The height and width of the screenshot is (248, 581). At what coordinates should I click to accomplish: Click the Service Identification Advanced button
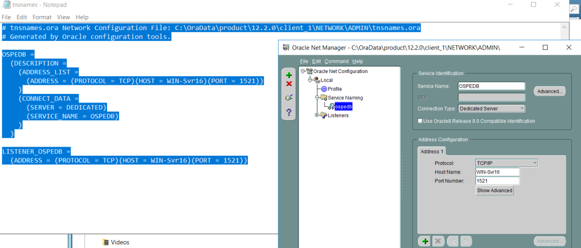coord(549,91)
